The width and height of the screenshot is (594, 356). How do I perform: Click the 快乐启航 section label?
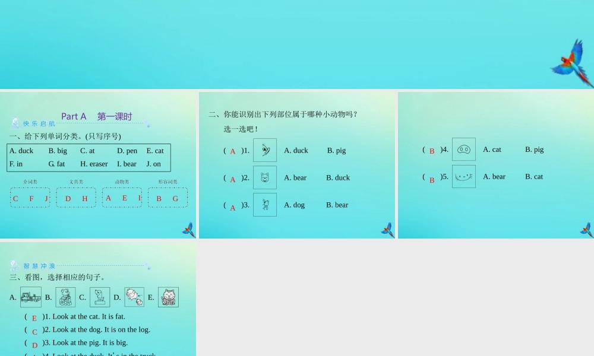39,124
